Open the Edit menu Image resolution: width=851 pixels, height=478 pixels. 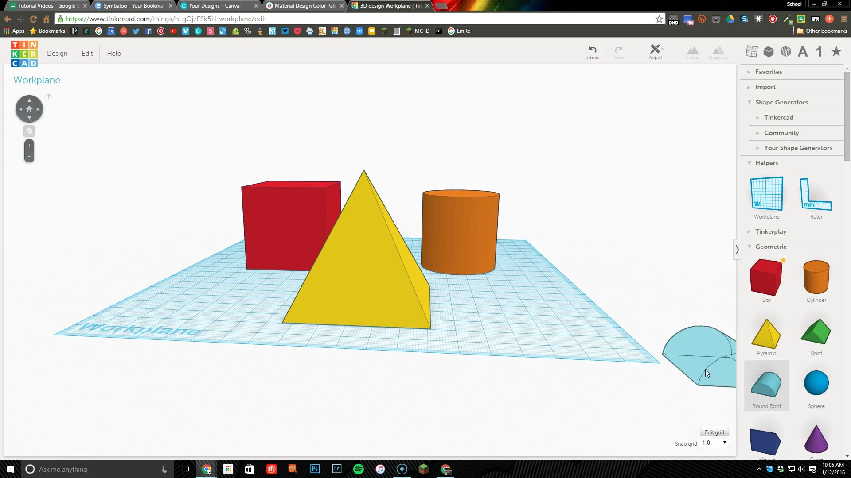coord(87,53)
